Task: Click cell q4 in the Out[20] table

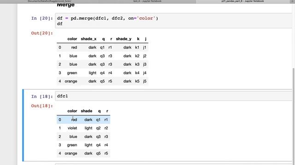Action: (x=102, y=73)
